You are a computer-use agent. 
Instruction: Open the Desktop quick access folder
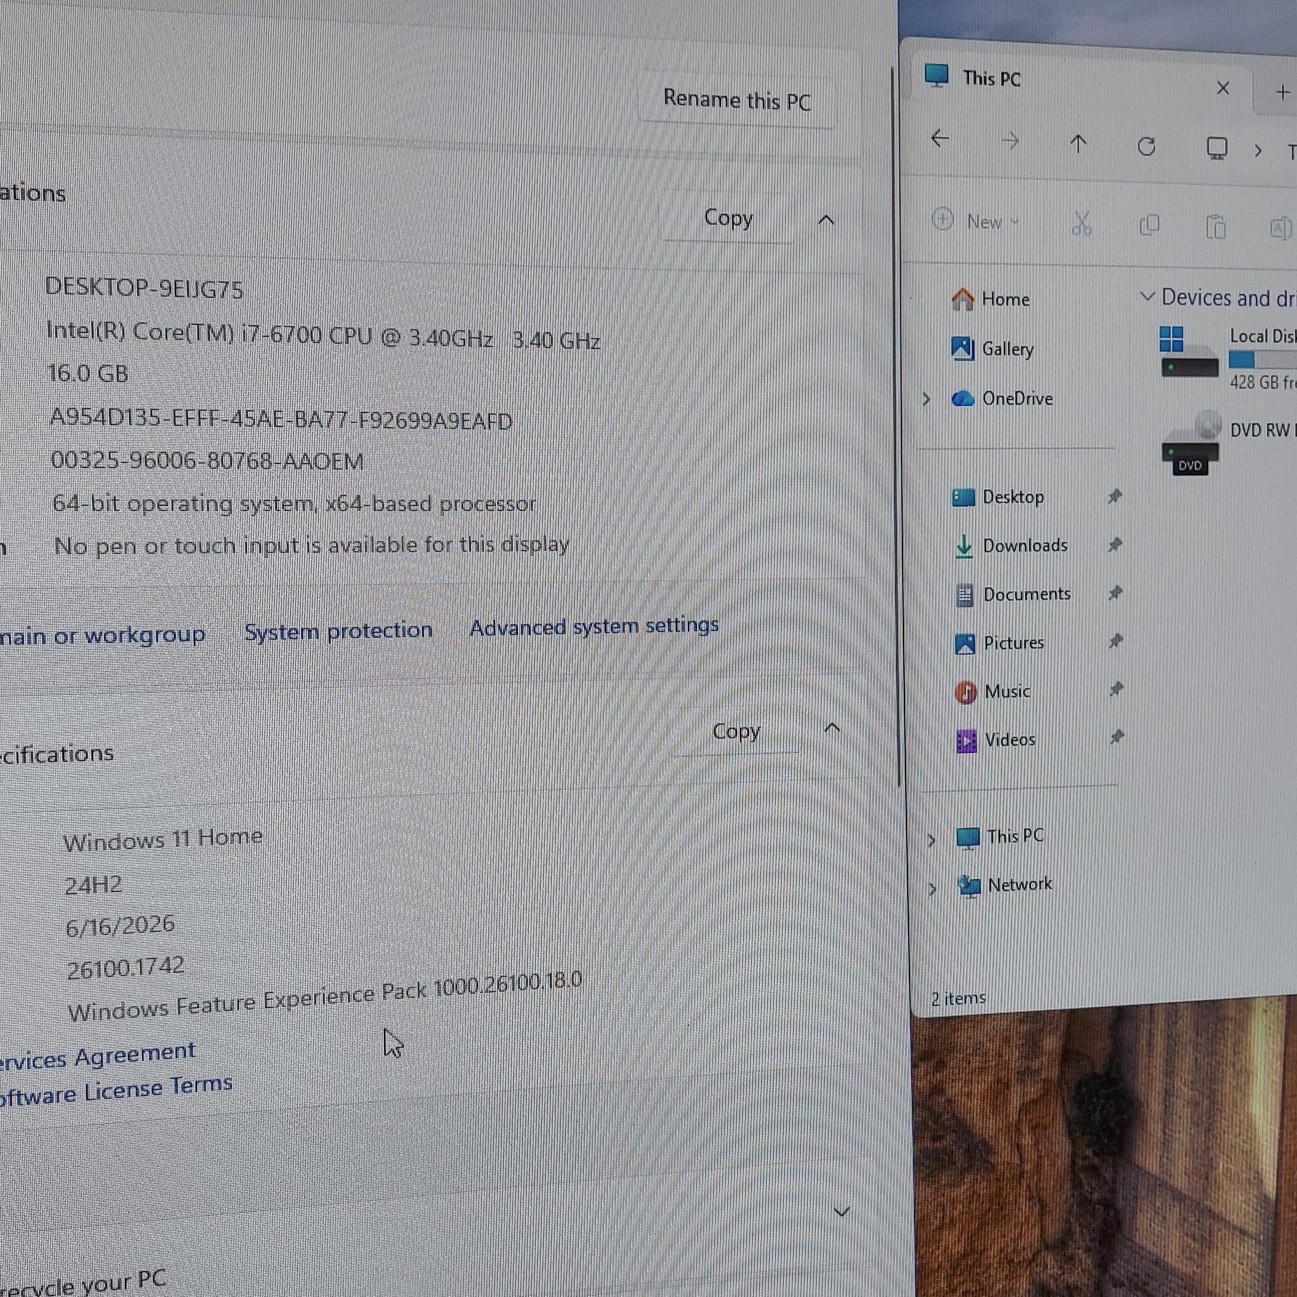click(x=998, y=497)
